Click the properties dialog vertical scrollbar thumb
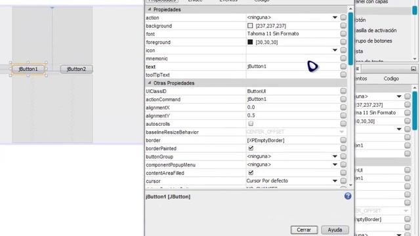 click(350, 38)
